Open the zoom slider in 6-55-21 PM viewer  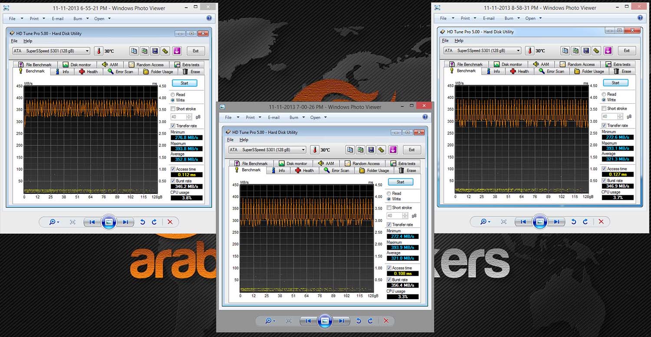(x=54, y=222)
